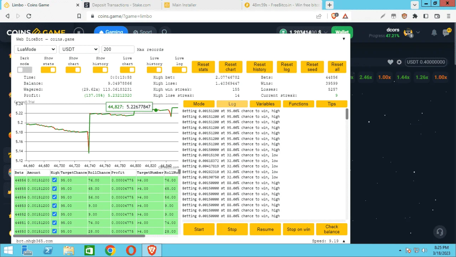456x257 pixels.
Task: Open the LuaMode dropdown
Action: pos(35,49)
